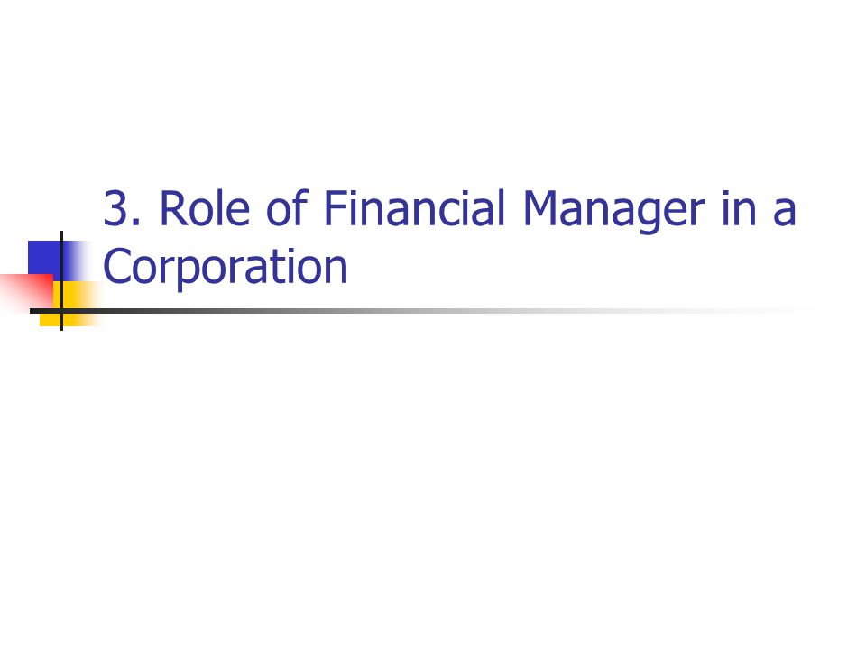The width and height of the screenshot is (866, 649).
Task: Click the number "3." at title start
Action: click(x=123, y=208)
